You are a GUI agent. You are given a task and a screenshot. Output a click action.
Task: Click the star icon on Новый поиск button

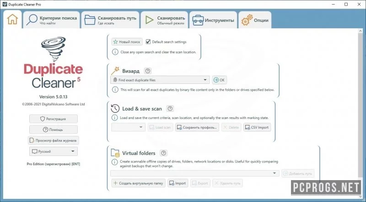tap(115, 42)
